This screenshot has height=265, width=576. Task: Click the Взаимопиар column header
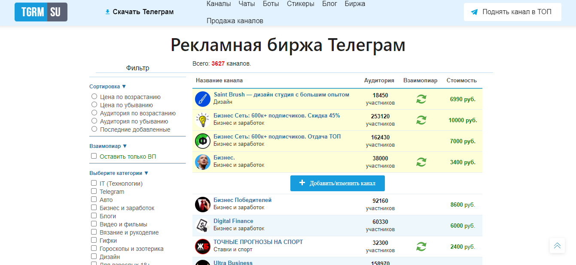[x=421, y=80]
